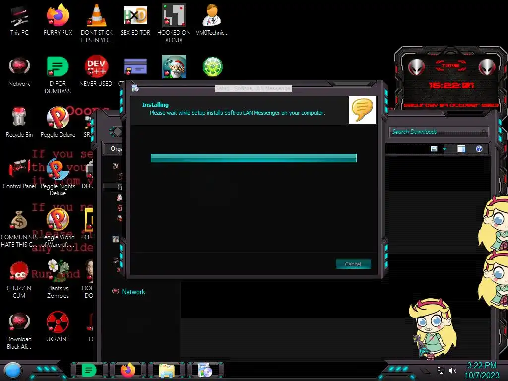
Task: Click the network tray icon
Action: 441,370
